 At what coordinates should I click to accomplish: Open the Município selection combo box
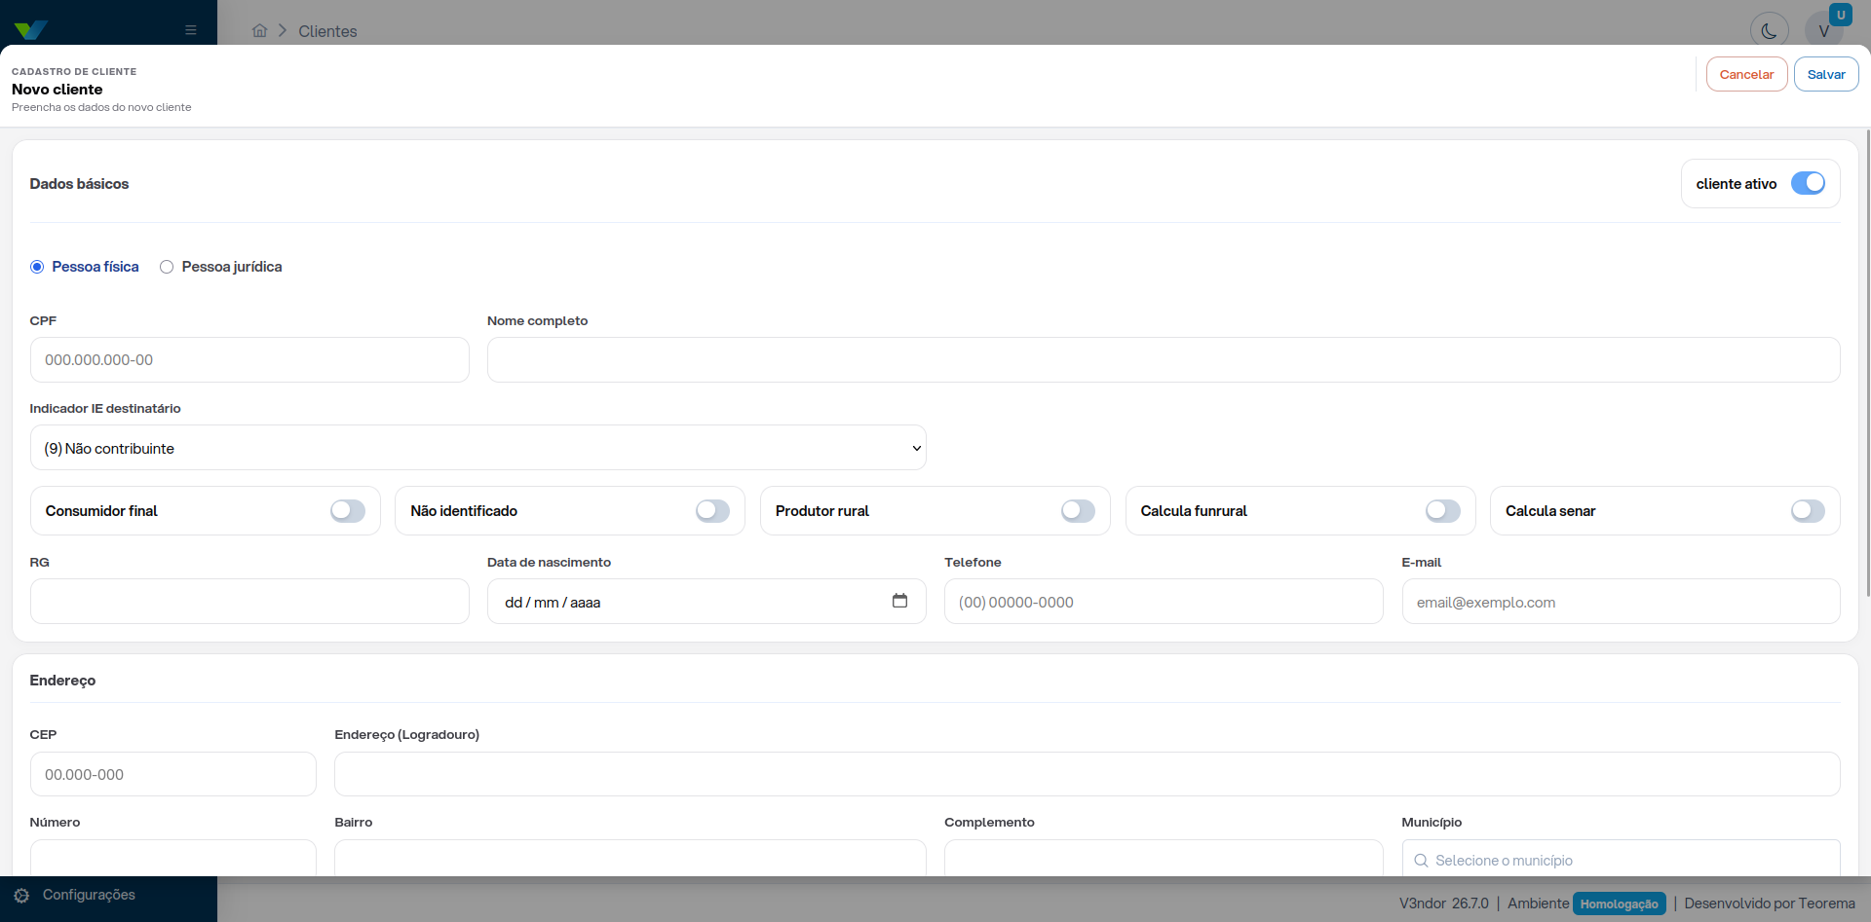1621,859
